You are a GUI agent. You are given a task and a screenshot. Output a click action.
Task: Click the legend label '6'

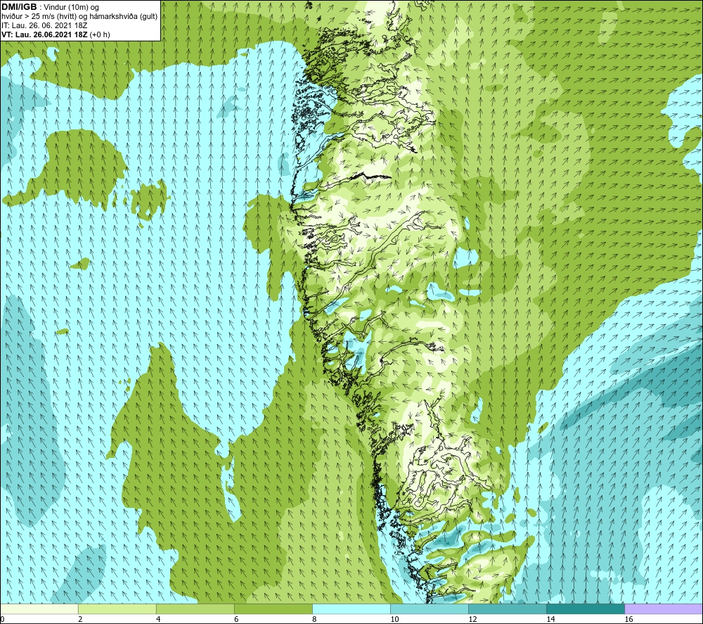236,619
